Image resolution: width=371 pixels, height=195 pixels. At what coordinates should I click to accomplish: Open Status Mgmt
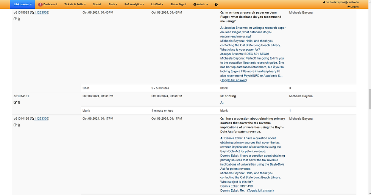pyautogui.click(x=178, y=4)
